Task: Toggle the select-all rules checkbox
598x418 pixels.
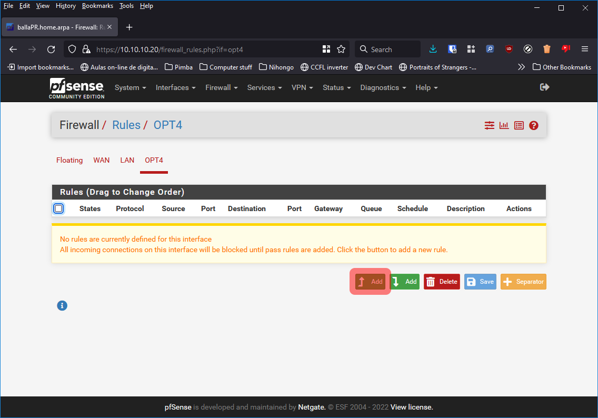Action: pyautogui.click(x=58, y=208)
